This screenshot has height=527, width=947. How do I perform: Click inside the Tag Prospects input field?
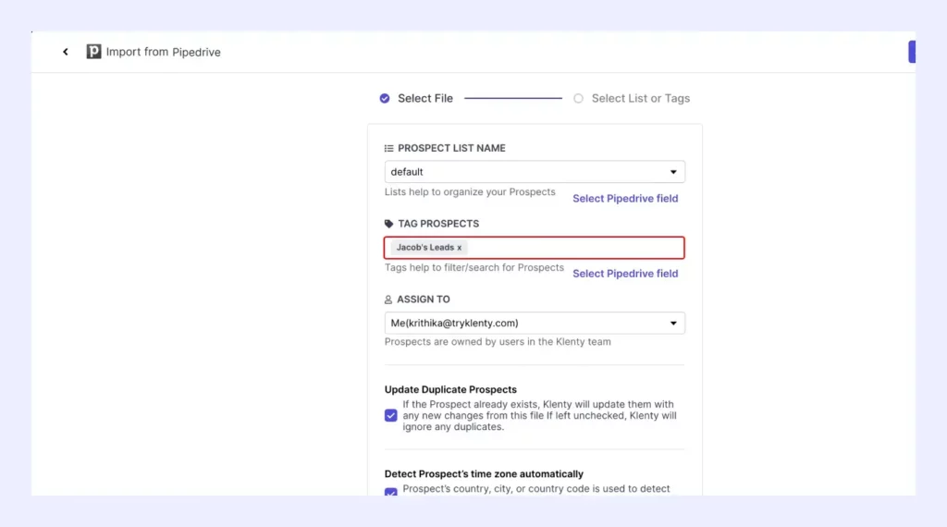click(535, 248)
